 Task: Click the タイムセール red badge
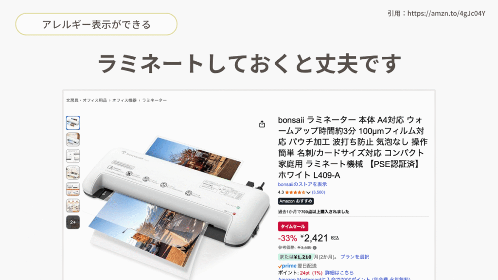coord(293,227)
